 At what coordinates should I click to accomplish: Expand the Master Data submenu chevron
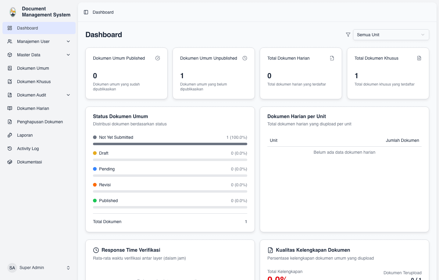pyautogui.click(x=68, y=55)
